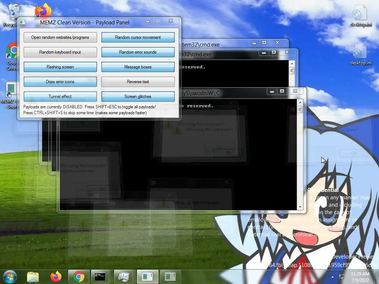Click the MEMZ Payload Panel title icon

click(x=23, y=22)
